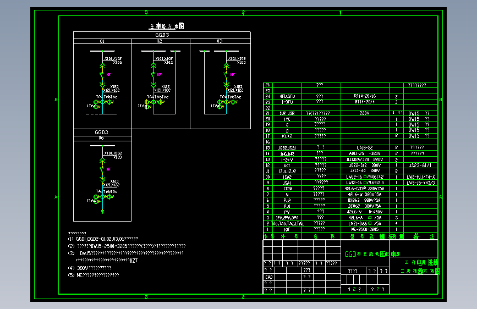Click the panel 02 header label
This screenshot has height=309, width=477.
pyautogui.click(x=159, y=41)
